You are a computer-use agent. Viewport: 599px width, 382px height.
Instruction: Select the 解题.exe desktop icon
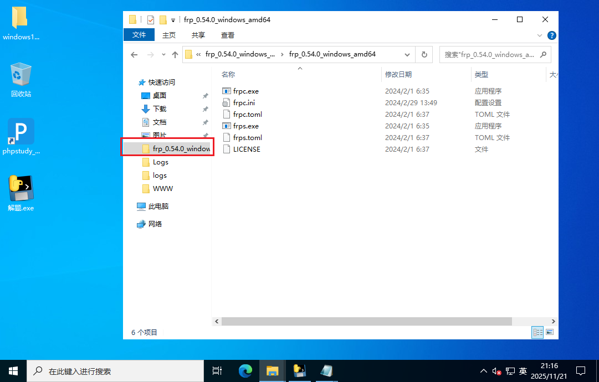pyautogui.click(x=21, y=194)
